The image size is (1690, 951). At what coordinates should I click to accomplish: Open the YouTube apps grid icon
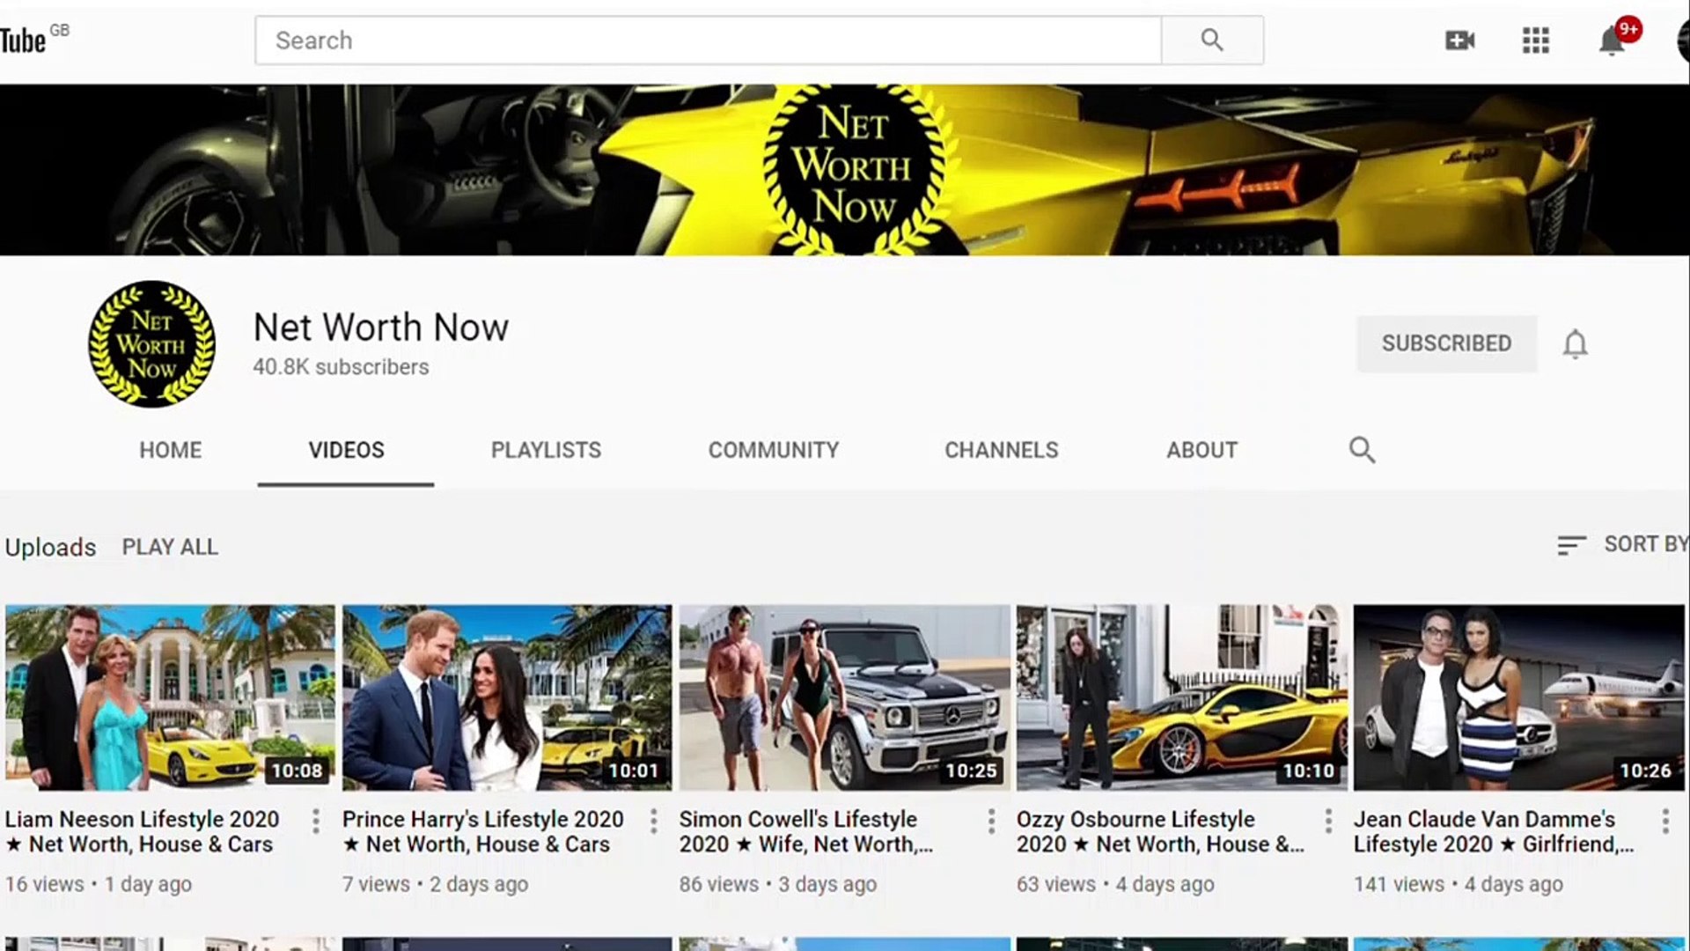[1535, 40]
